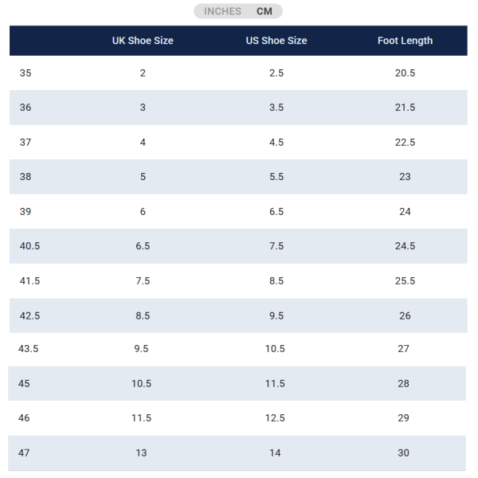The width and height of the screenshot is (478, 478).
Task: Click the size 40.5 row label
Action: point(29,246)
